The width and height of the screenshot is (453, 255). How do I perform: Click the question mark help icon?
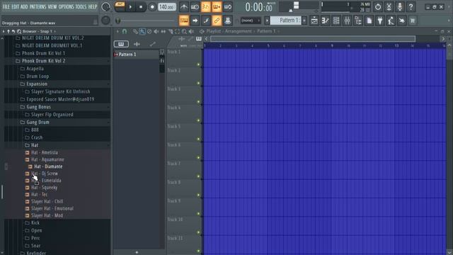(x=411, y=6)
